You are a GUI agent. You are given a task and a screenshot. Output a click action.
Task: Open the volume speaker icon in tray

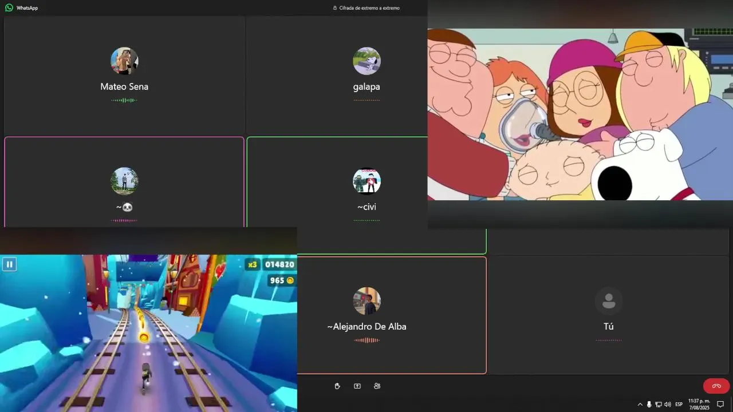(x=667, y=404)
